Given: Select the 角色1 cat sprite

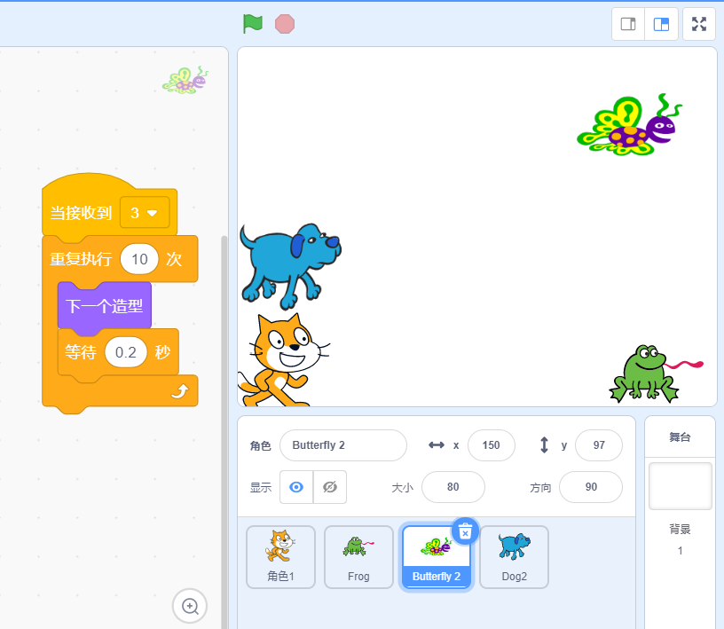Looking at the screenshot, I should pyautogui.click(x=280, y=556).
